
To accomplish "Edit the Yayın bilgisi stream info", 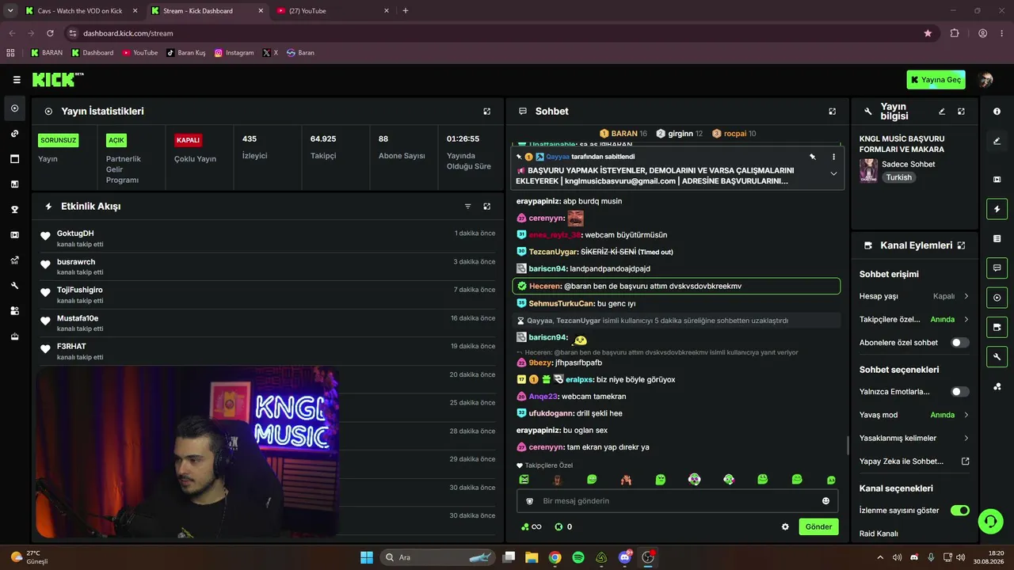I will (942, 112).
